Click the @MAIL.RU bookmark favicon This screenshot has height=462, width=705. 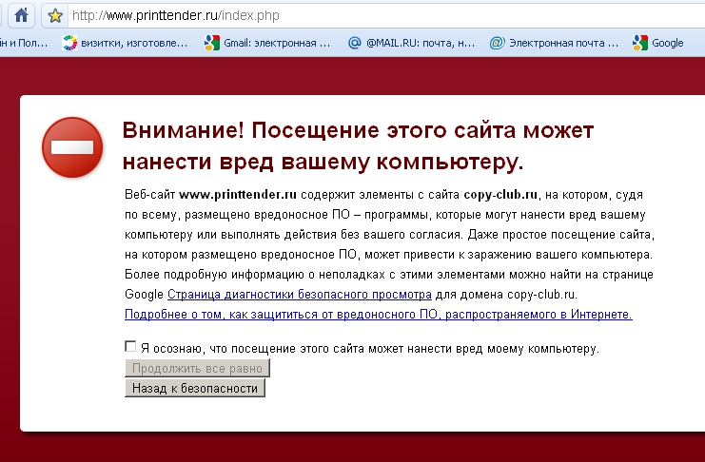(x=354, y=43)
